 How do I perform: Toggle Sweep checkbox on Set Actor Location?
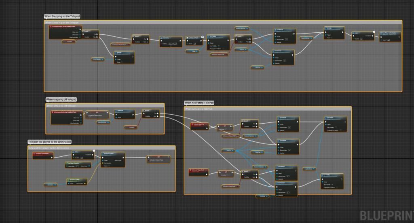(x=109, y=166)
